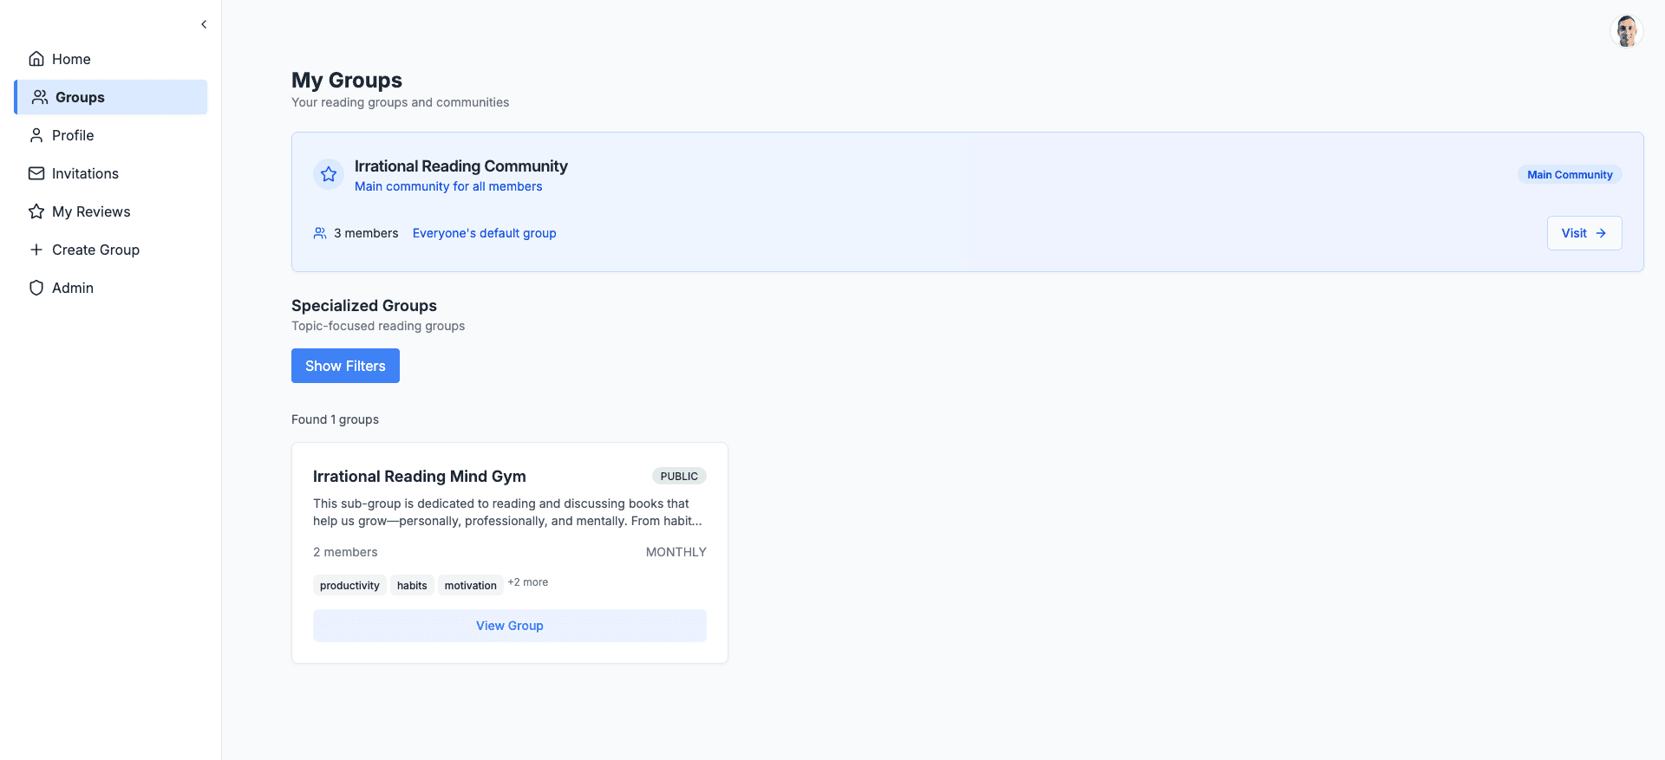Open the Home menu item

(x=111, y=59)
